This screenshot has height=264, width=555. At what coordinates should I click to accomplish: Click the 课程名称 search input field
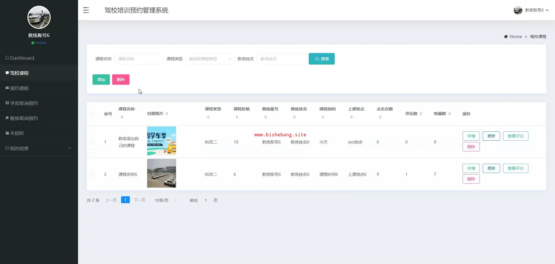click(x=139, y=59)
